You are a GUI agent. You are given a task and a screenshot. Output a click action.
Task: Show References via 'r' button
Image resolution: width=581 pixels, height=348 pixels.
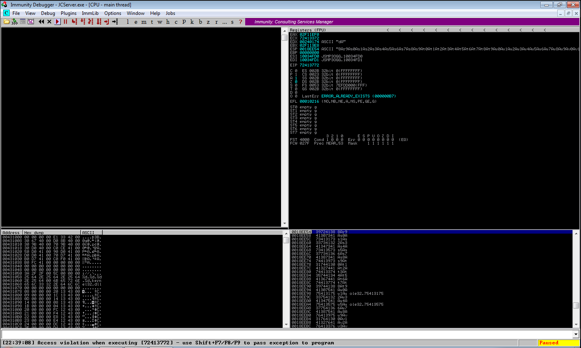(216, 22)
